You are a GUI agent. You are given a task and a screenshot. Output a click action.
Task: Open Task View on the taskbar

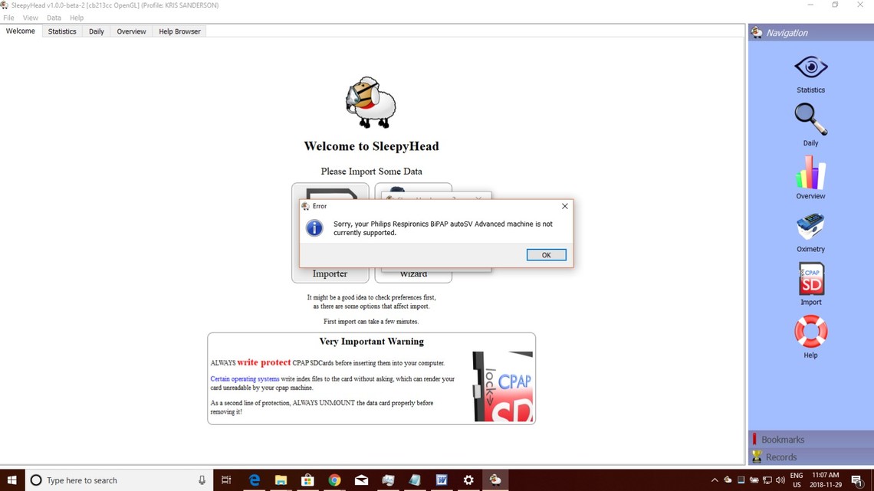pyautogui.click(x=226, y=480)
